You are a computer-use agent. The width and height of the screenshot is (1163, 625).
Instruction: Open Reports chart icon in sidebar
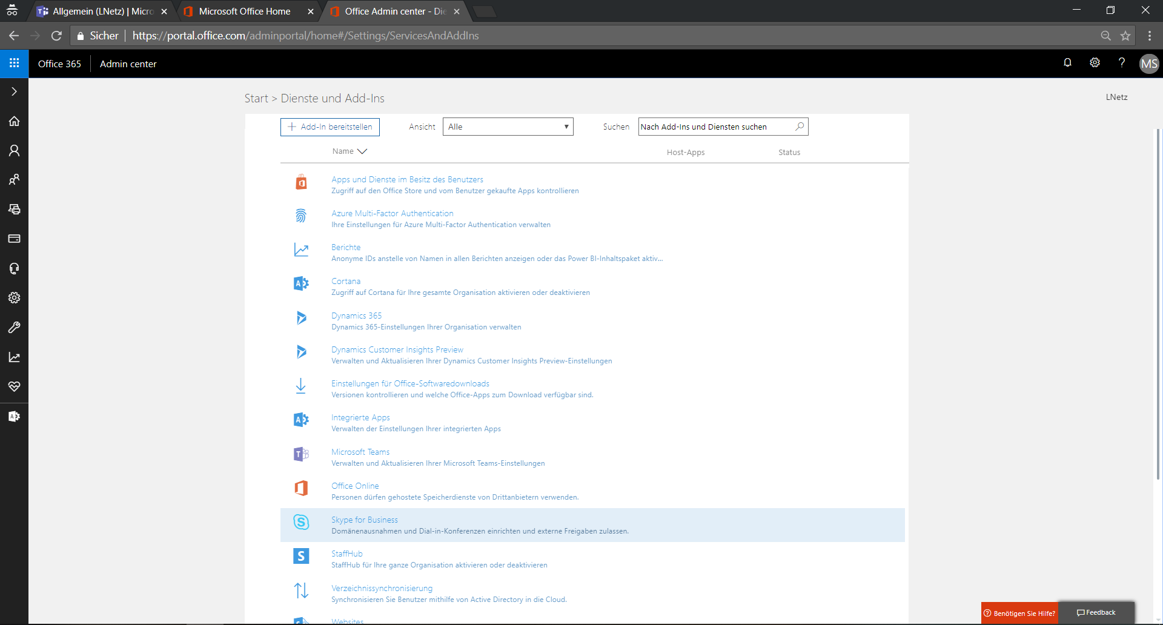click(14, 357)
